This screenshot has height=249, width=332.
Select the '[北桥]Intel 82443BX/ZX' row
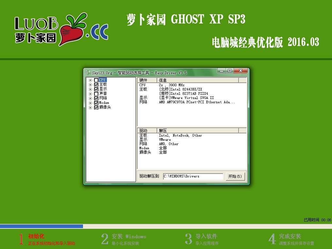181,89
